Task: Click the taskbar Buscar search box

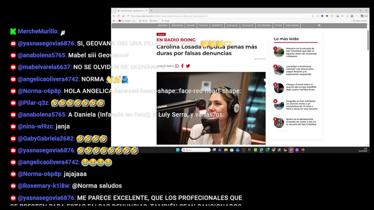Action: (x=196, y=150)
